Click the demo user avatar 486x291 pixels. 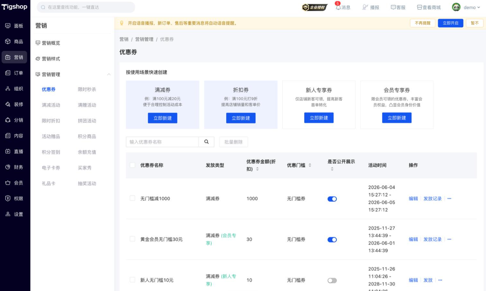(456, 7)
